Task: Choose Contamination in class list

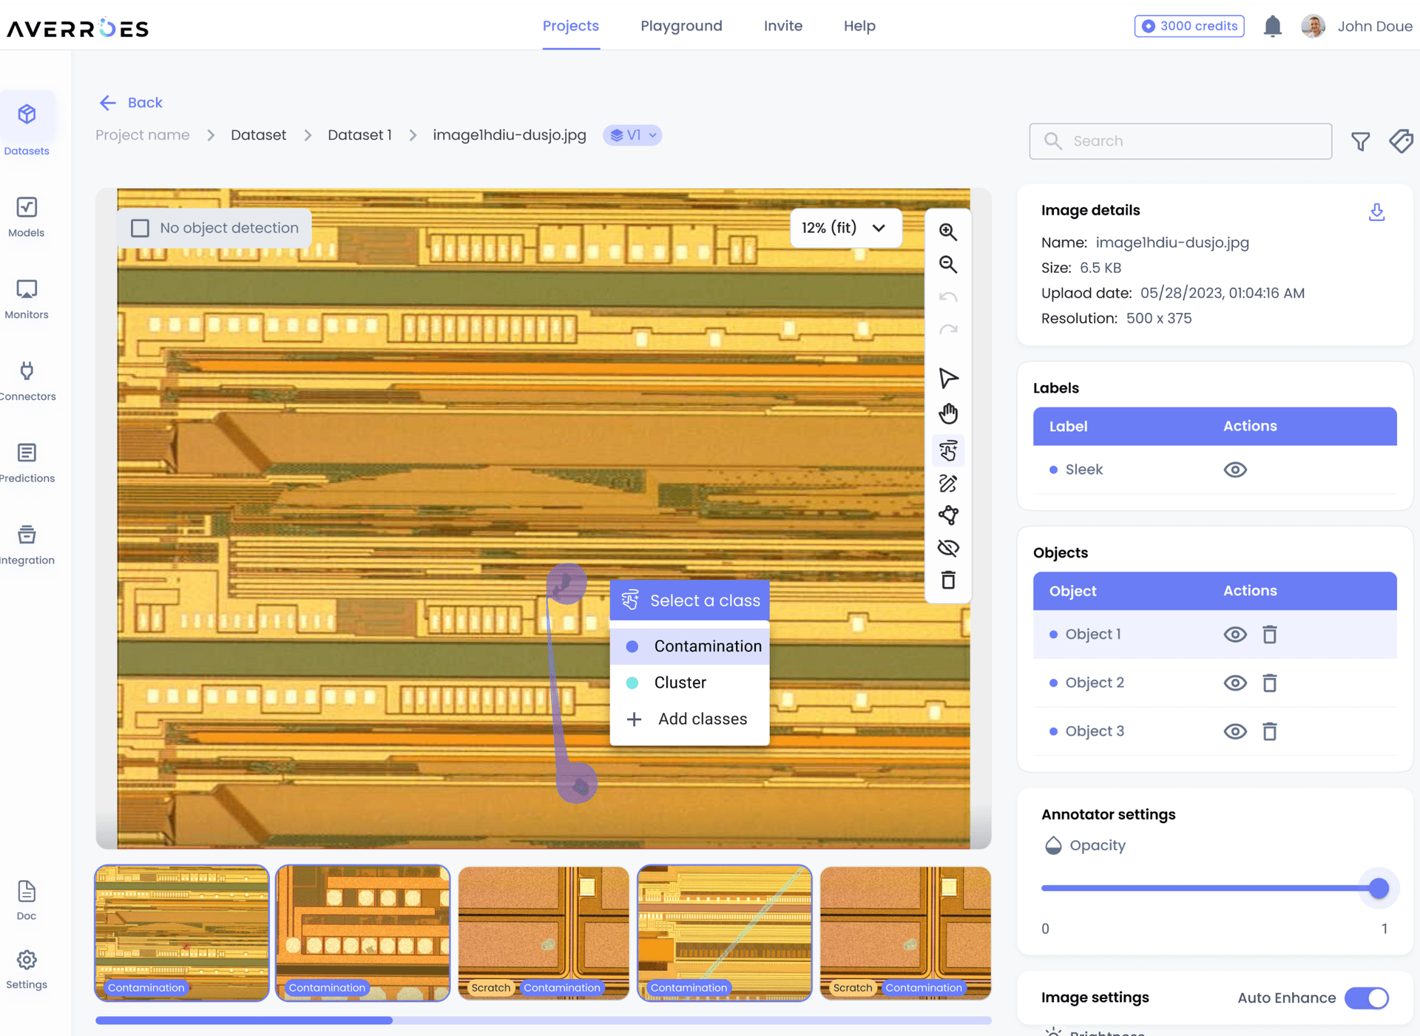Action: pos(707,646)
